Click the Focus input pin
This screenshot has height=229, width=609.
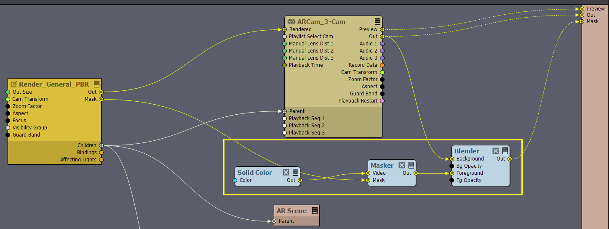pos(8,121)
